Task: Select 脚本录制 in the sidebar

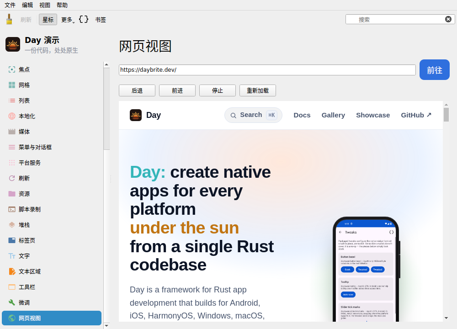Action: coord(52,209)
